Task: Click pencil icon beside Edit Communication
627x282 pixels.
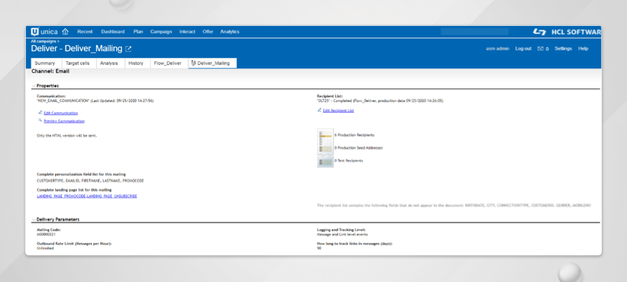Action: click(40, 113)
